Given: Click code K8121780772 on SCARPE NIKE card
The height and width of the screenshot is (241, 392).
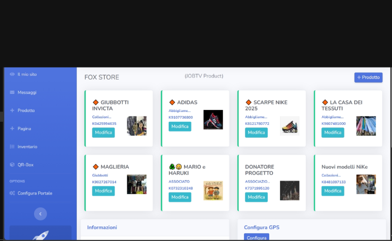Looking at the screenshot, I should click(257, 124).
